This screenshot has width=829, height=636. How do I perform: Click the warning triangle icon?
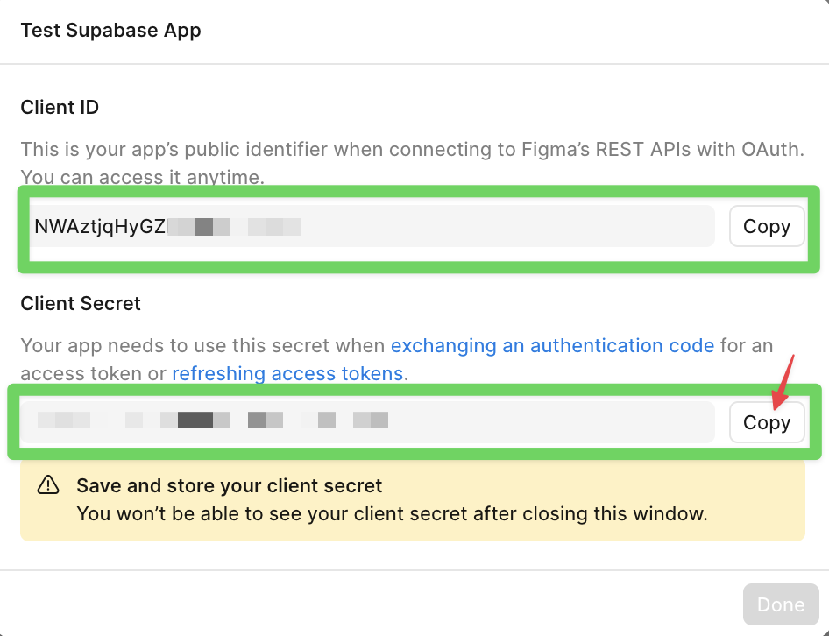(50, 485)
